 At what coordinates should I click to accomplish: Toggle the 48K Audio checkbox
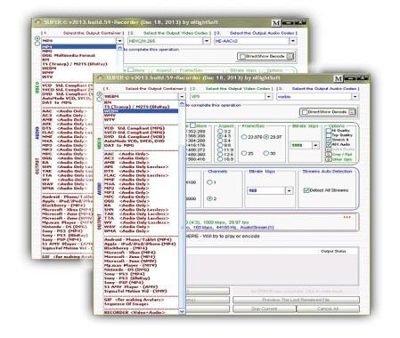tap(329, 144)
